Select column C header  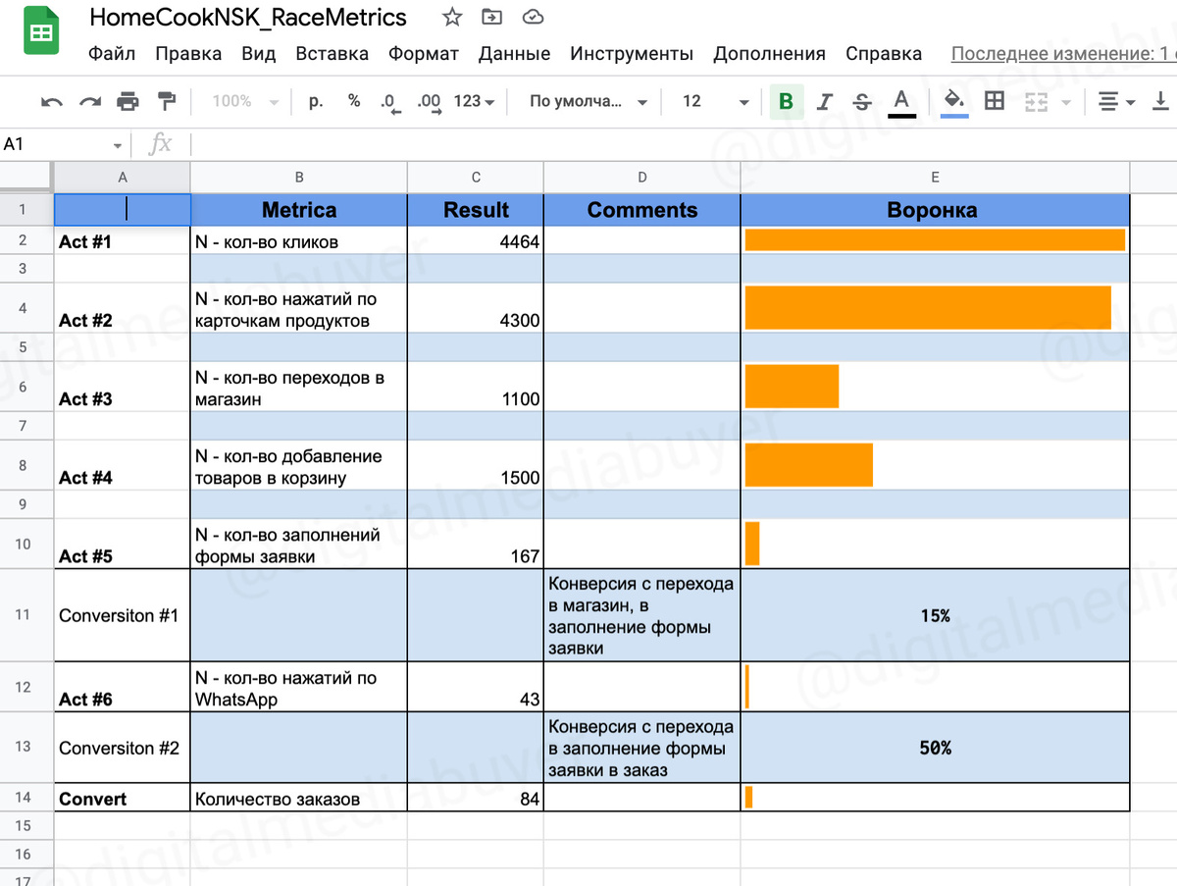point(476,178)
